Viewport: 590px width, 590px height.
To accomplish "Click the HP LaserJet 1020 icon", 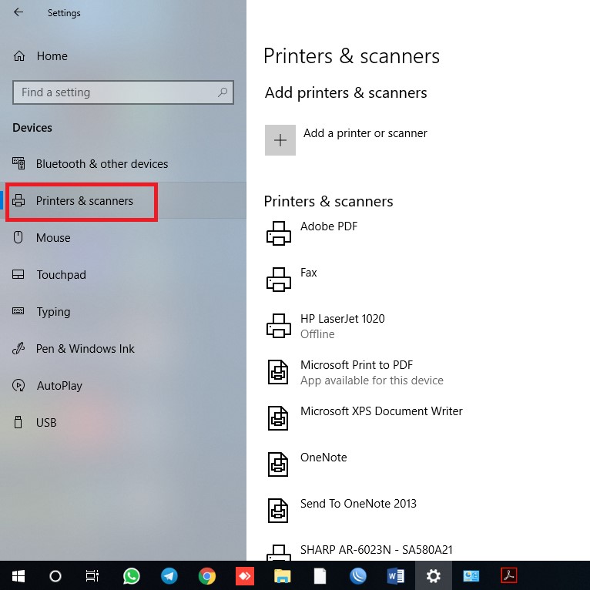I will pos(279,326).
